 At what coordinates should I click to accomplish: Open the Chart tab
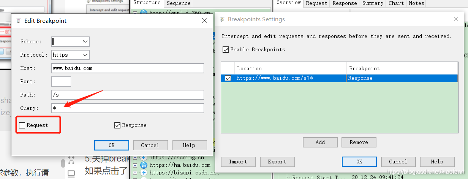[x=396, y=3]
